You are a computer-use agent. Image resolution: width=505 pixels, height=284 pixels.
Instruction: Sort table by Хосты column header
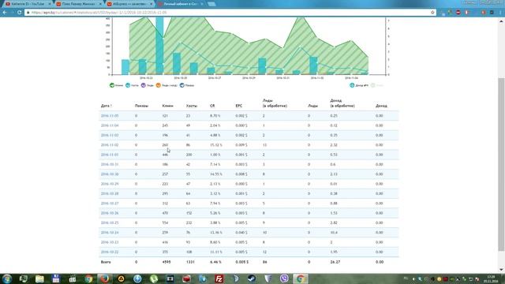[192, 106]
